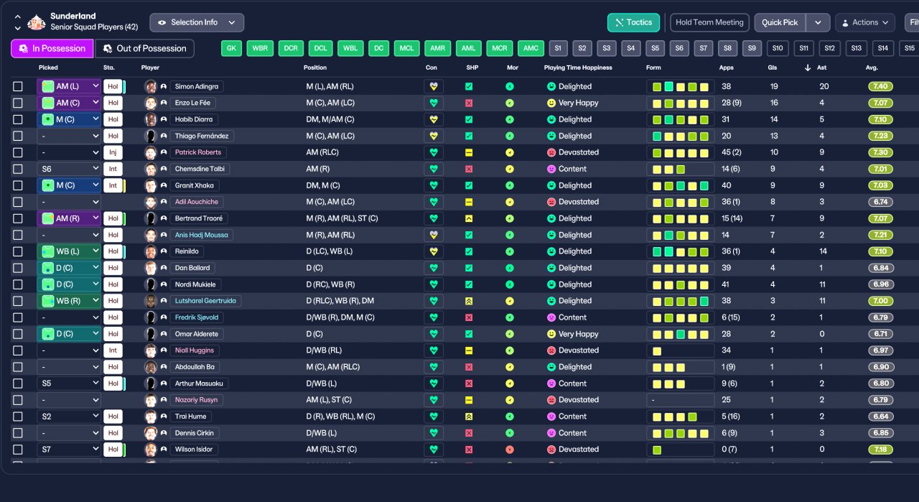Select the S1 substitute slot
The width and height of the screenshot is (919, 502).
558,48
